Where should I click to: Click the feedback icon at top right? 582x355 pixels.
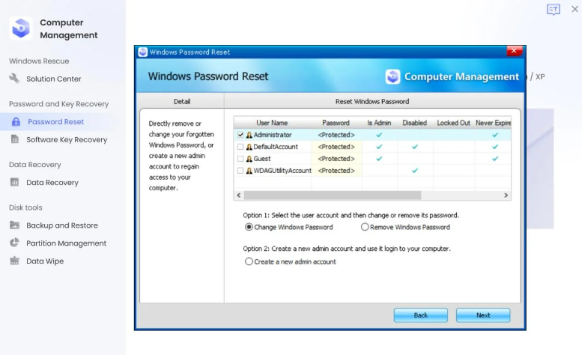click(x=553, y=9)
